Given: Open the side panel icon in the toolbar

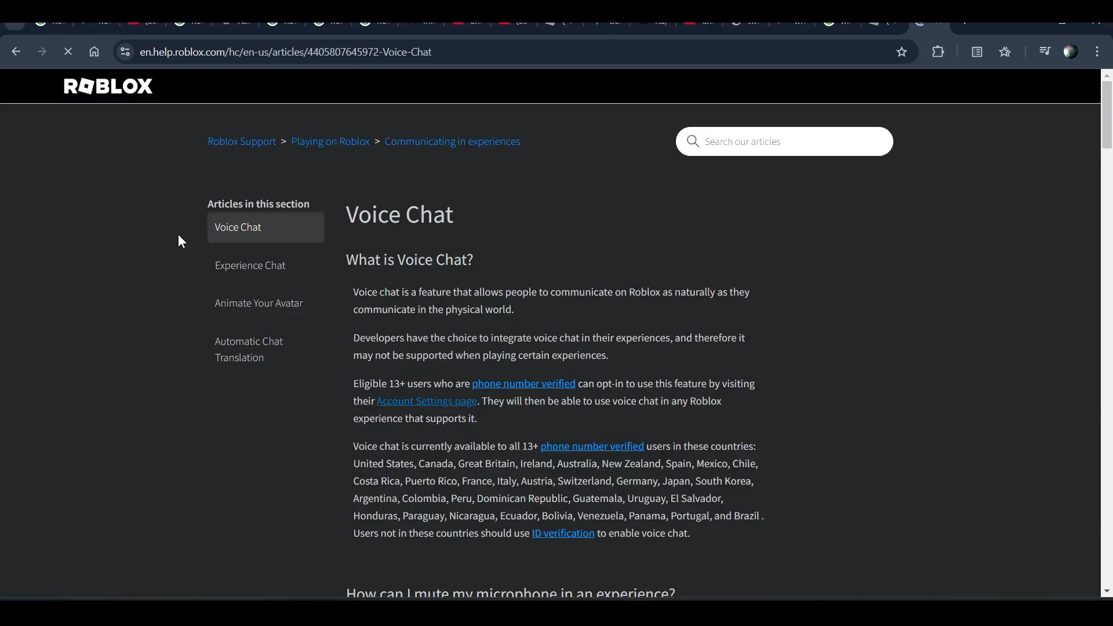Looking at the screenshot, I should click(977, 52).
